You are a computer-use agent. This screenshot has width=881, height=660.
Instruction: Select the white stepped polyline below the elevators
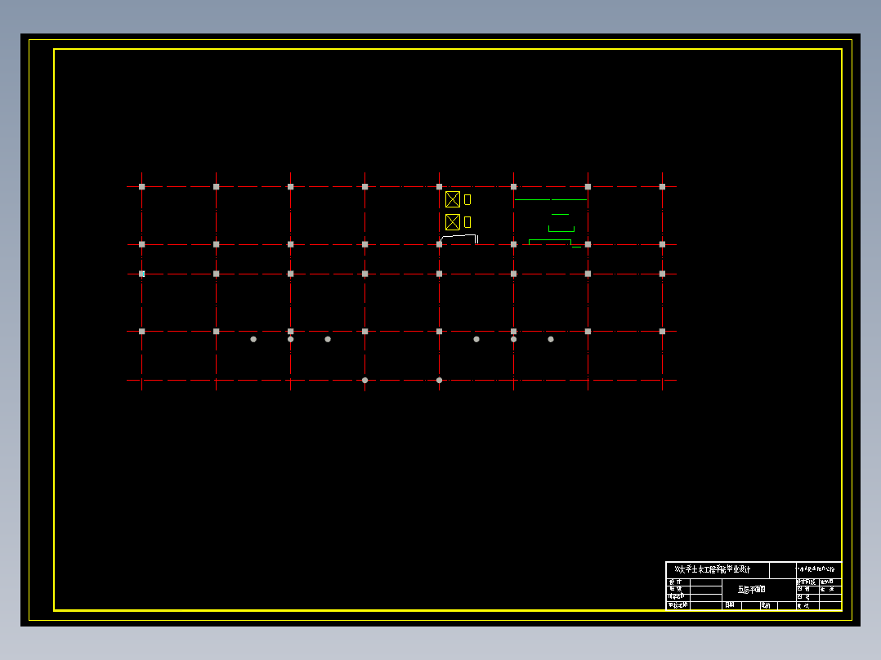tap(459, 239)
